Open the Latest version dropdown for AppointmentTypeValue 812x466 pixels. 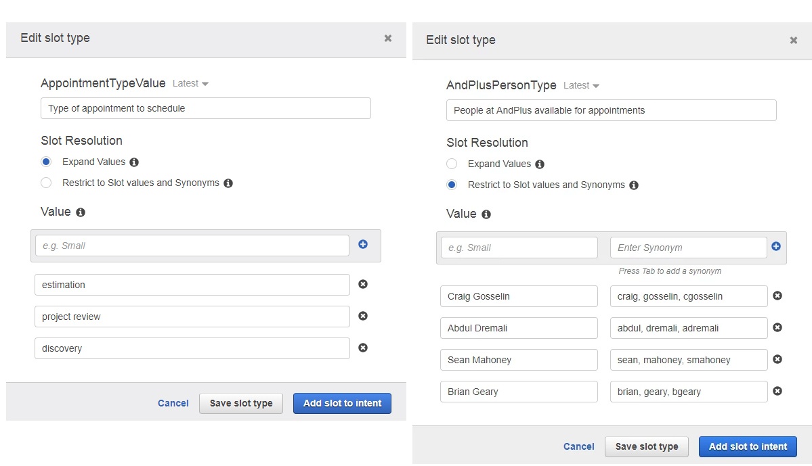[x=190, y=83]
